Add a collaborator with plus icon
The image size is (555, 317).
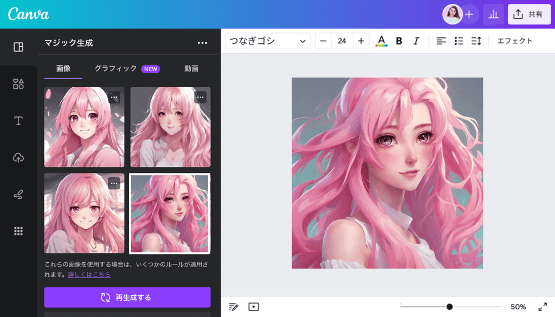point(469,14)
